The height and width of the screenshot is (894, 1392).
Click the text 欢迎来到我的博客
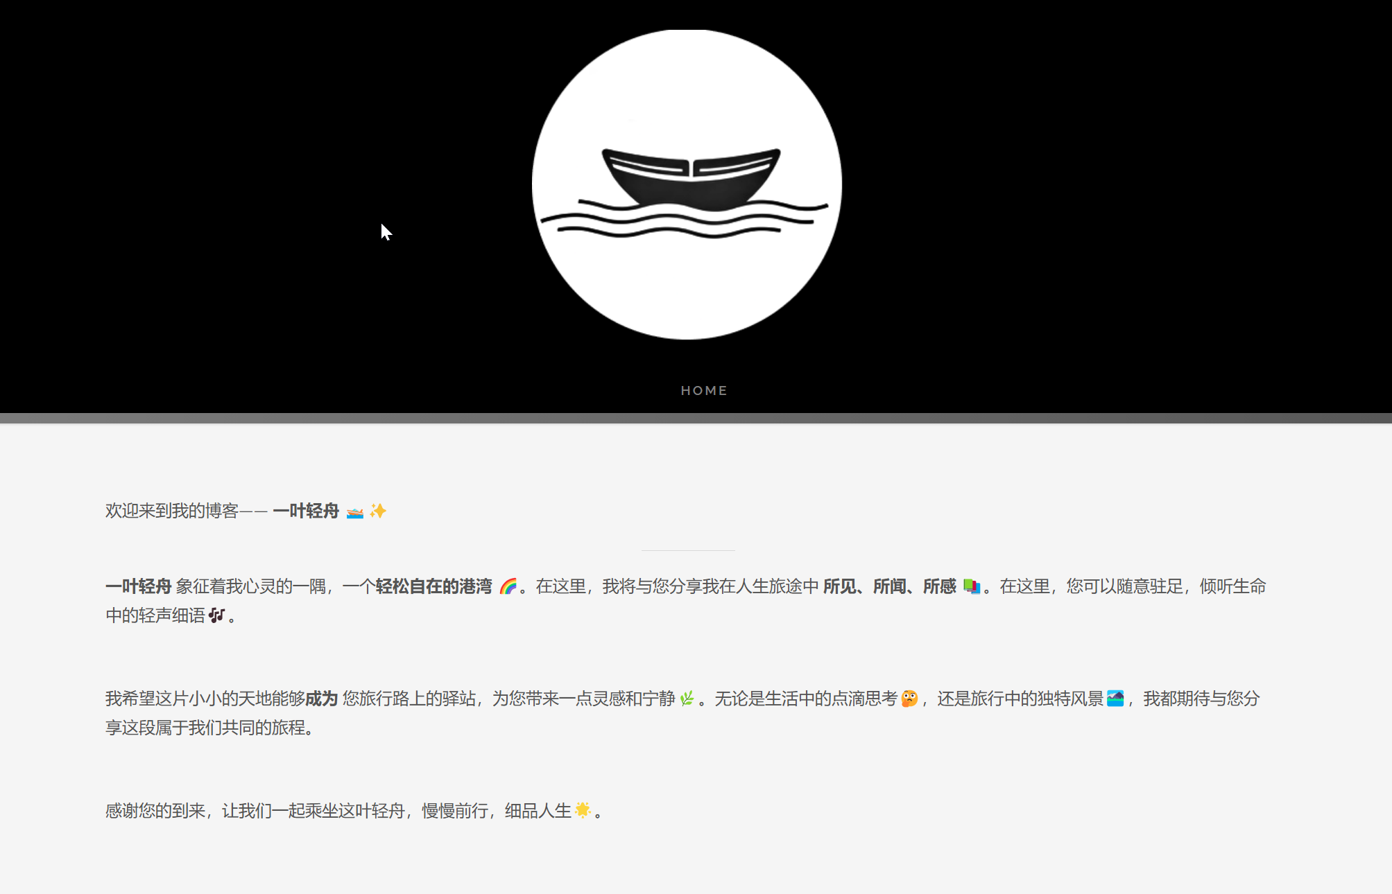(x=171, y=511)
